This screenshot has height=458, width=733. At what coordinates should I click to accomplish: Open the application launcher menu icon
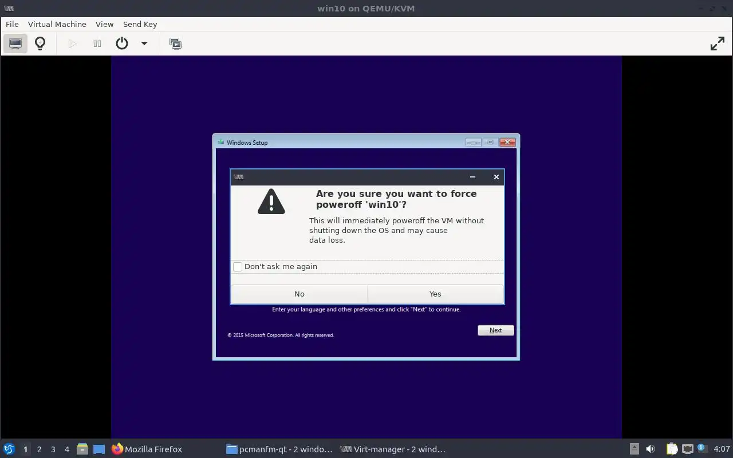click(x=9, y=449)
